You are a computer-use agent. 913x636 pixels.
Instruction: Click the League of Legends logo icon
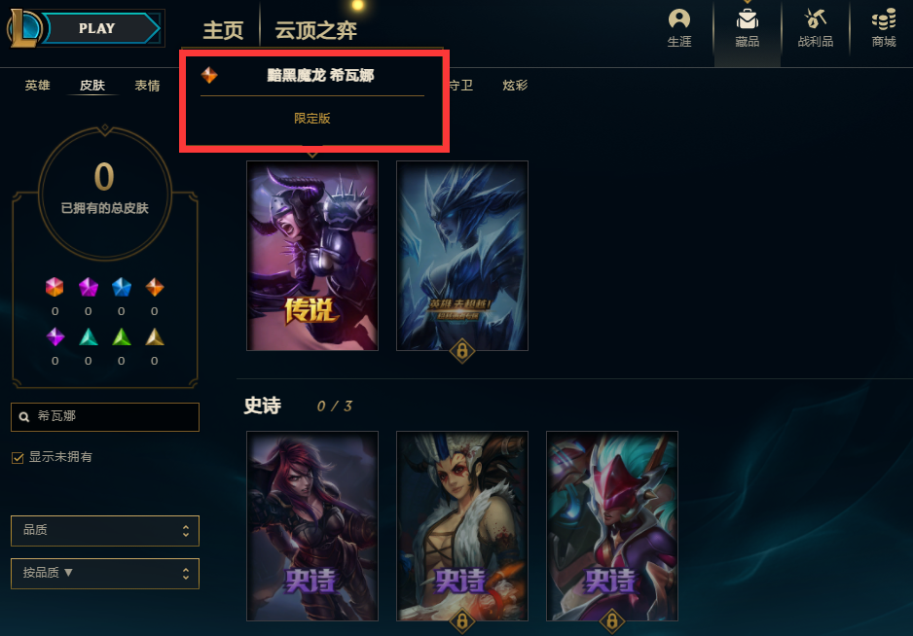[23, 28]
